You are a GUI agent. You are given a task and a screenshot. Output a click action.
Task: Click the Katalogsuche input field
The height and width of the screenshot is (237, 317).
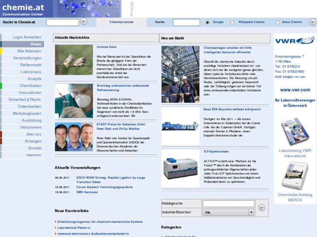pos(228,204)
